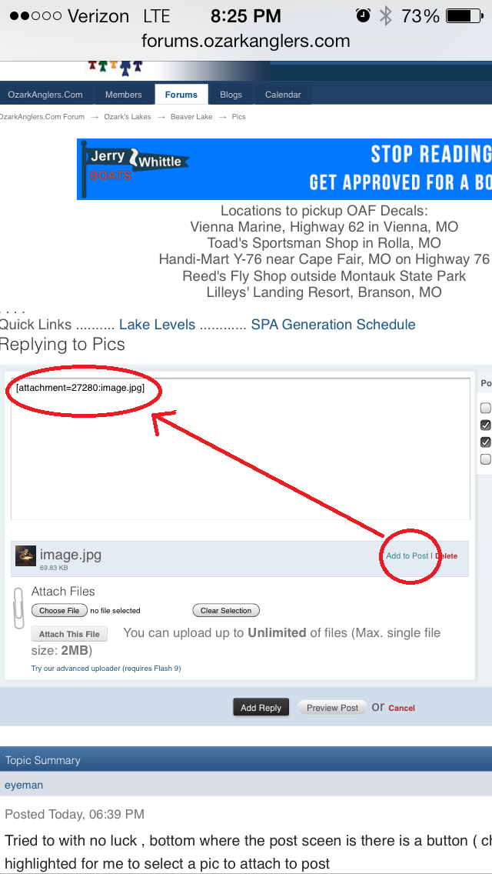Click the Add to Post link
This screenshot has height=874, width=492.
(407, 555)
